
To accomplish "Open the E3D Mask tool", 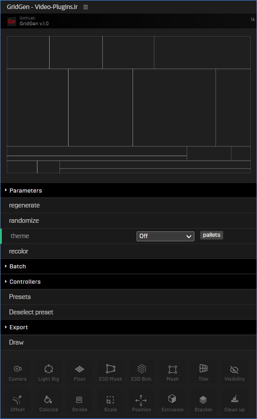I will point(110,368).
